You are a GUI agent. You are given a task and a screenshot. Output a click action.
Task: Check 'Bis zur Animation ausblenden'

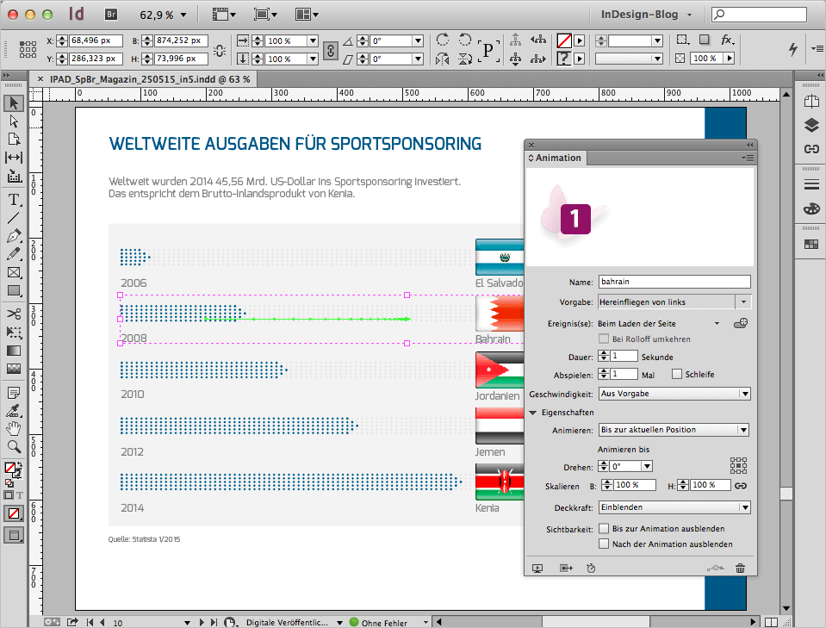(x=604, y=529)
